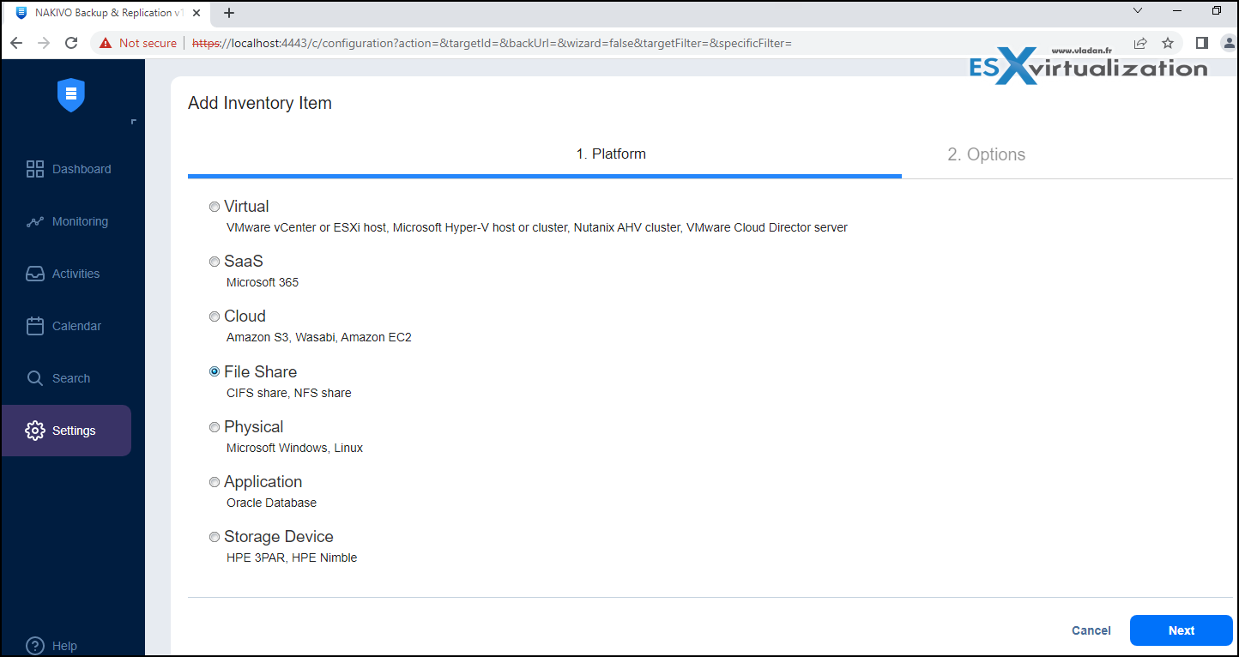
Task: Go back in the browser
Action: 16,43
